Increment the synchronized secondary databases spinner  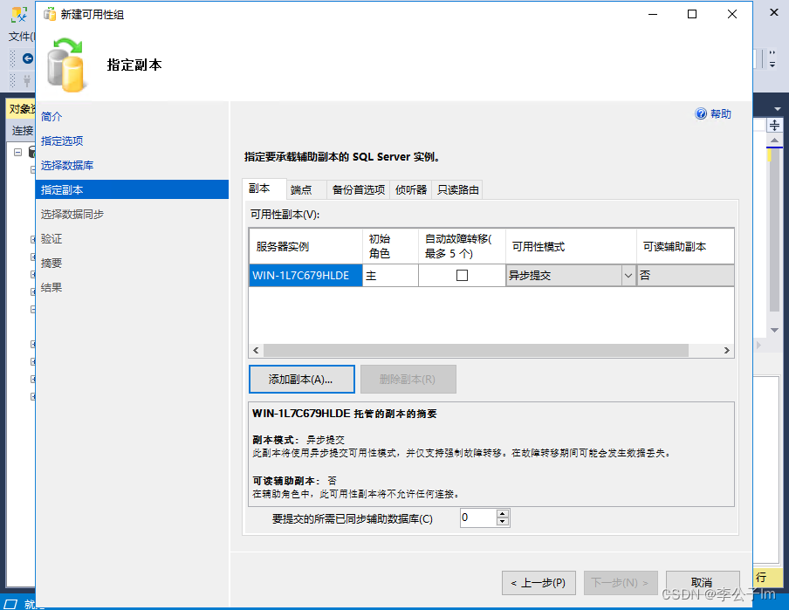click(x=503, y=512)
